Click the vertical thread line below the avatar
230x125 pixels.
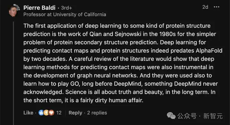(x=13, y=73)
